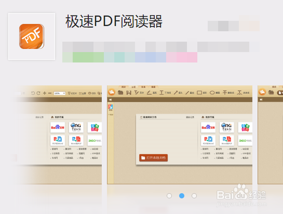Show the partially visible right screenshot preview
The height and width of the screenshot is (214, 283).
(271, 135)
